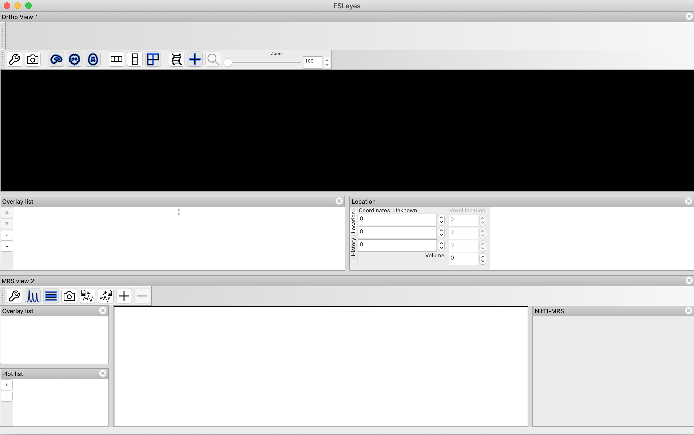
Task: Increment first coordinate stepper
Action: click(441, 217)
